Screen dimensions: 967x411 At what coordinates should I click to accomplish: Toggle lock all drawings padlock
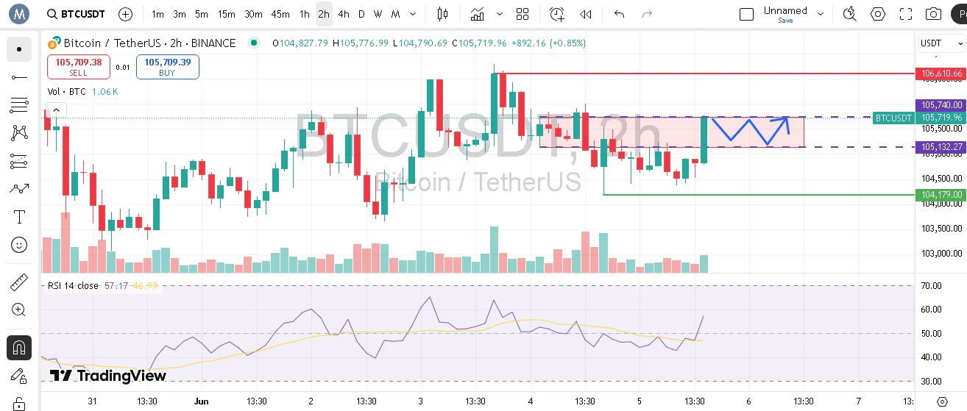point(19,403)
